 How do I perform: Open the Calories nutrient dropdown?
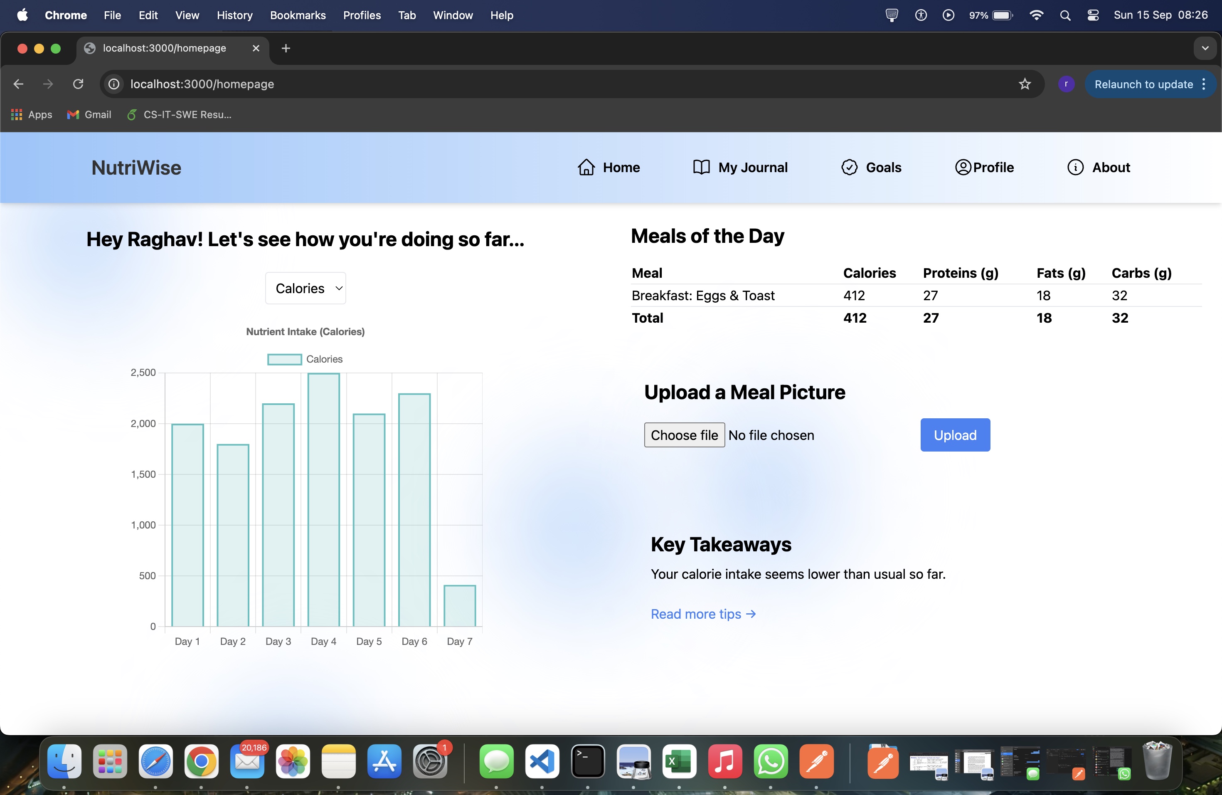[305, 289]
